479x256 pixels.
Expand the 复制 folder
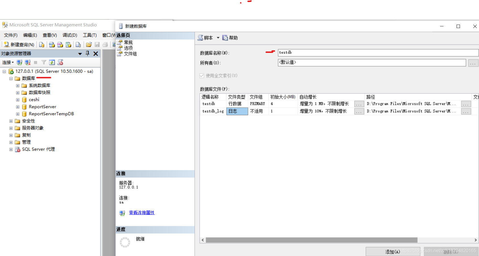(x=11, y=135)
